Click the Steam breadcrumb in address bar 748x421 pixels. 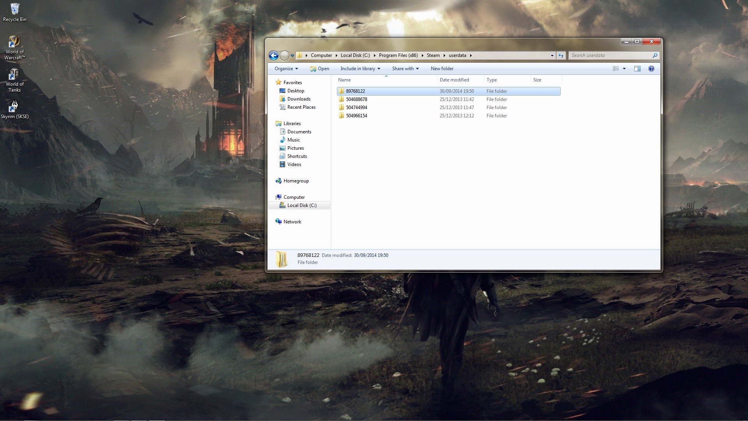pos(433,55)
